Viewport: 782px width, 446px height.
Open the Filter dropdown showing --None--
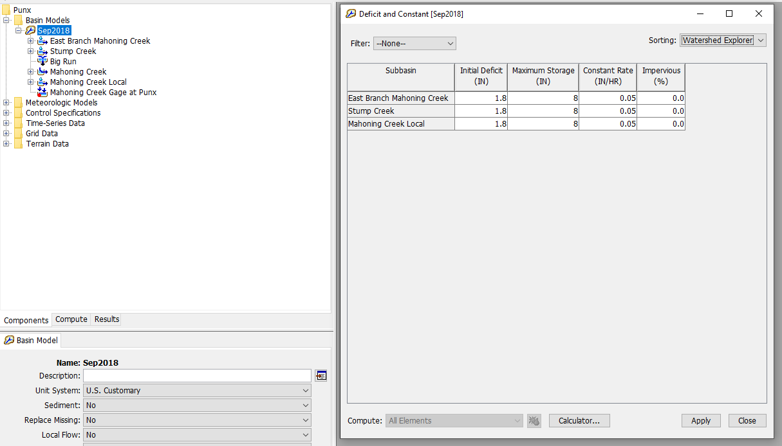click(414, 43)
